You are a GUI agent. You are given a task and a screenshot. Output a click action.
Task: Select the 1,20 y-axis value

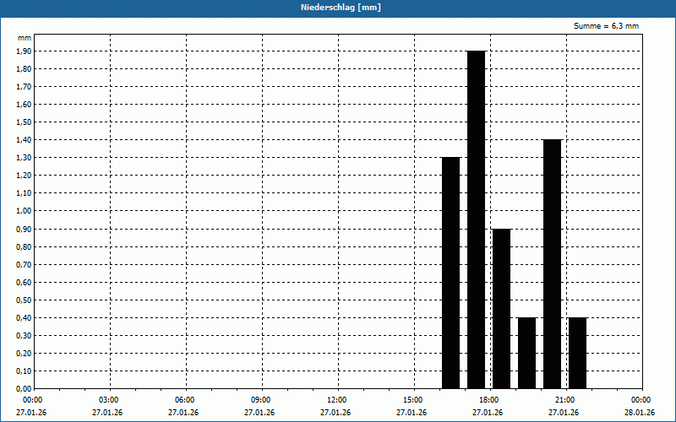pos(24,176)
